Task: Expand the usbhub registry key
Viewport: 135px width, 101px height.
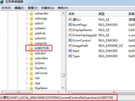Action: 27,33
